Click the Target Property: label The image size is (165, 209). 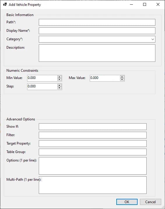pyautogui.click(x=19, y=143)
